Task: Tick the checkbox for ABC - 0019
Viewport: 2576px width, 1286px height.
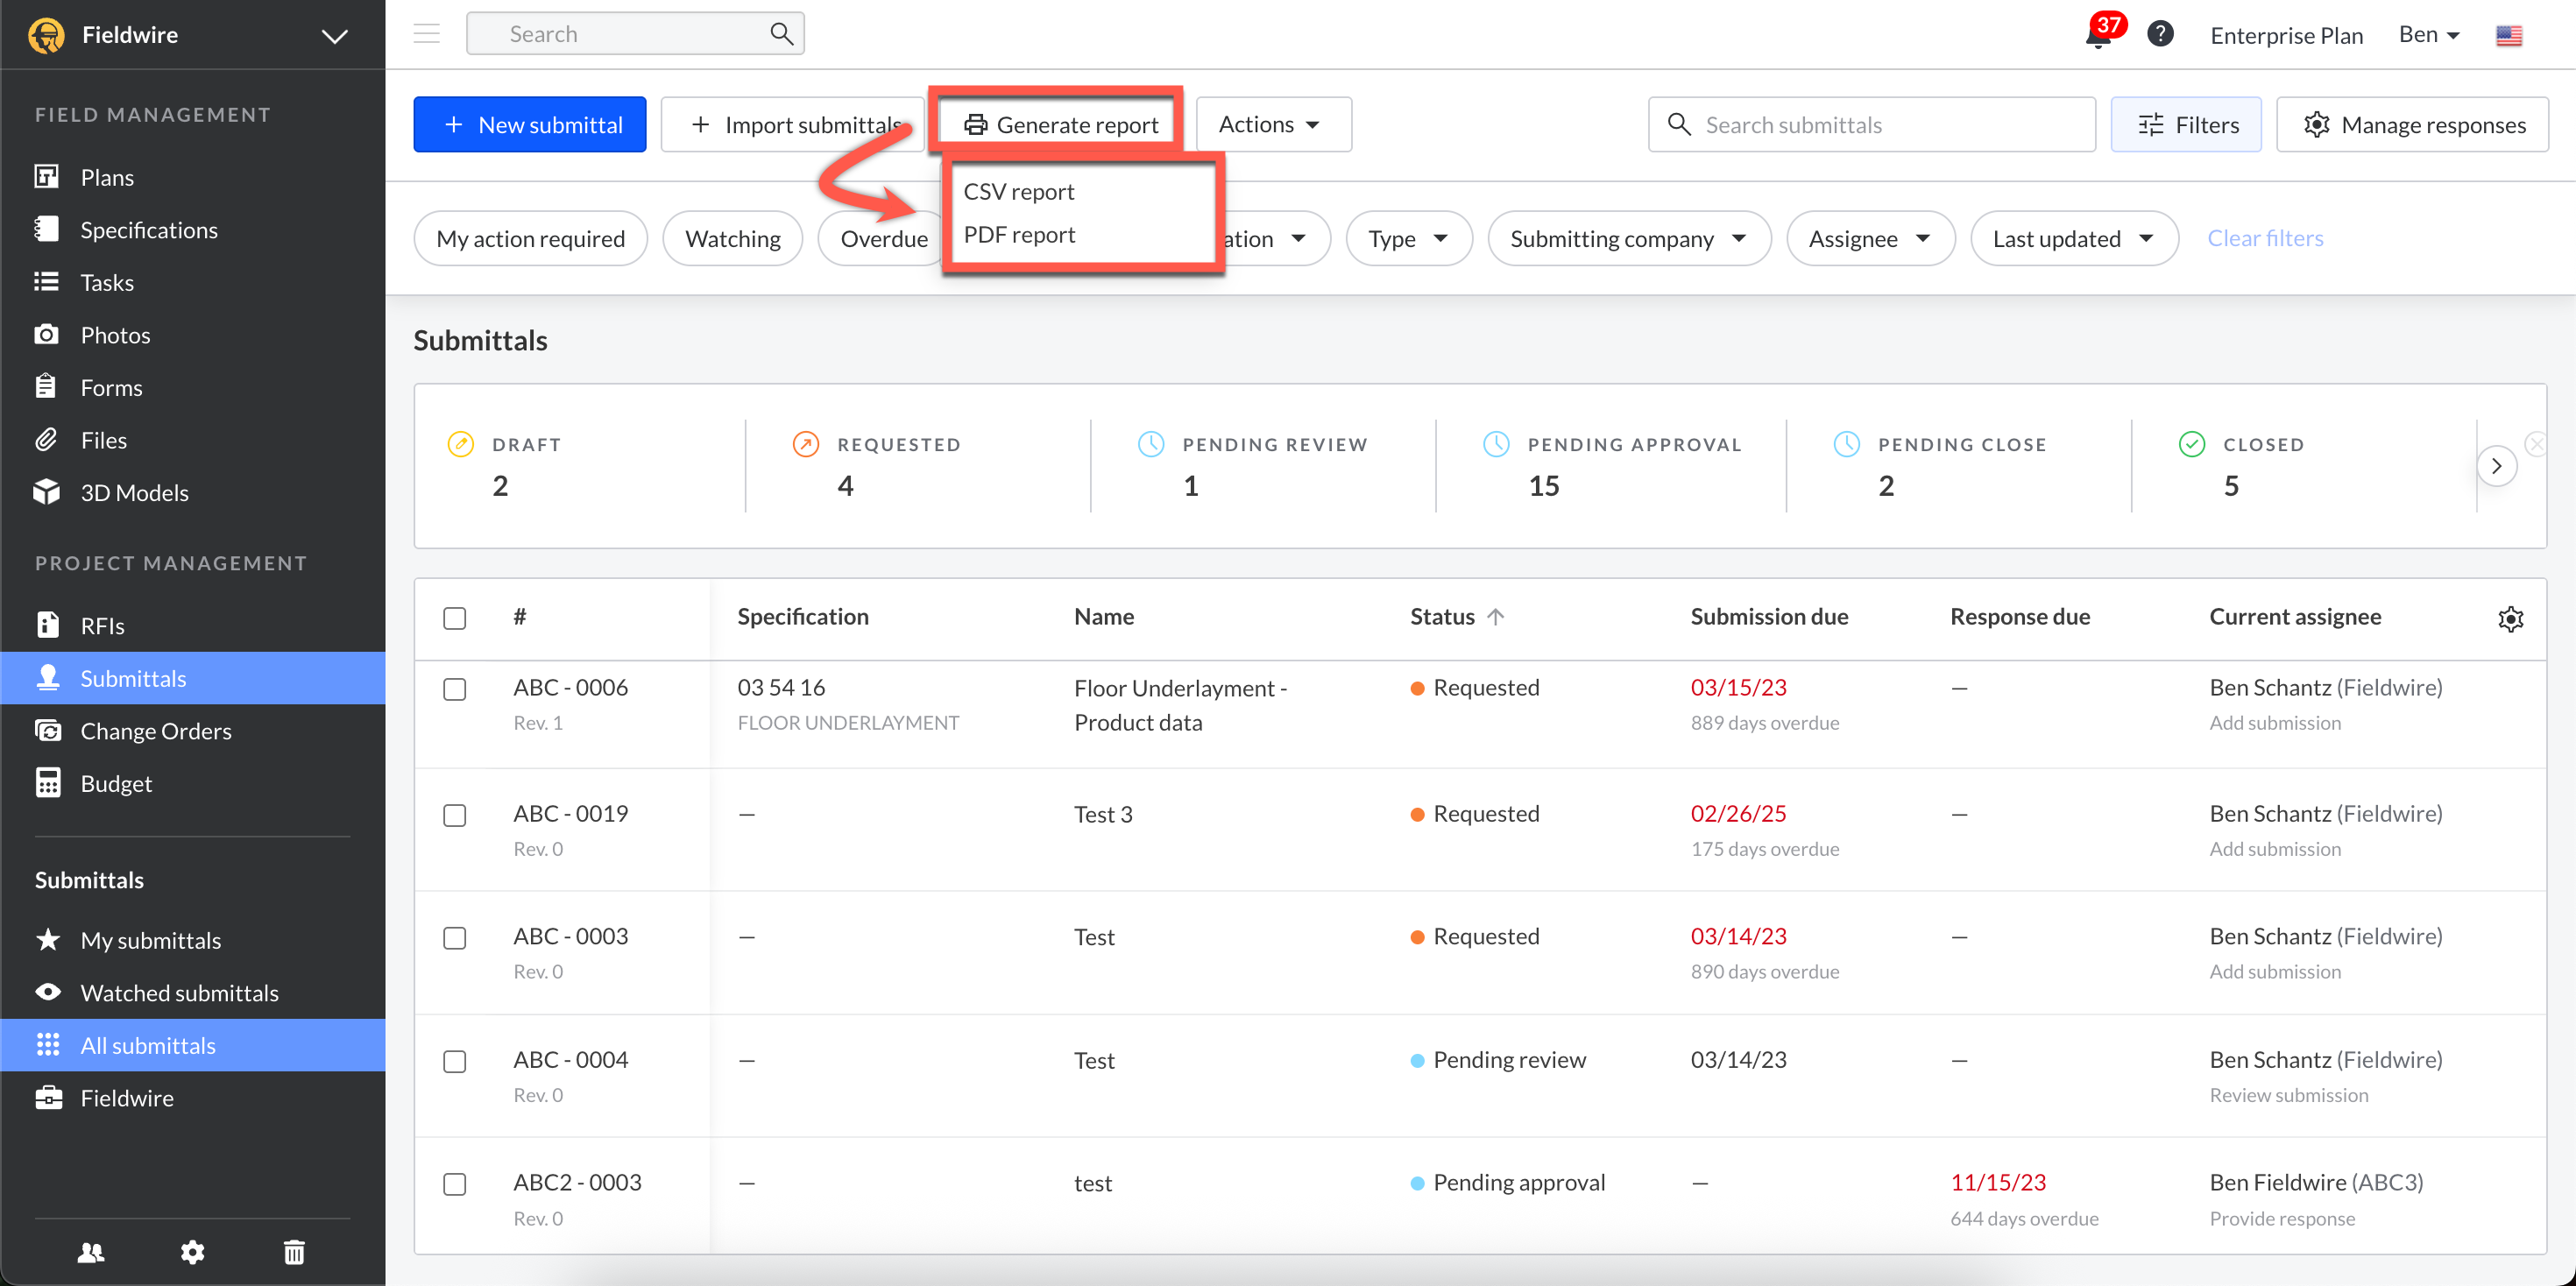Action: 455,815
